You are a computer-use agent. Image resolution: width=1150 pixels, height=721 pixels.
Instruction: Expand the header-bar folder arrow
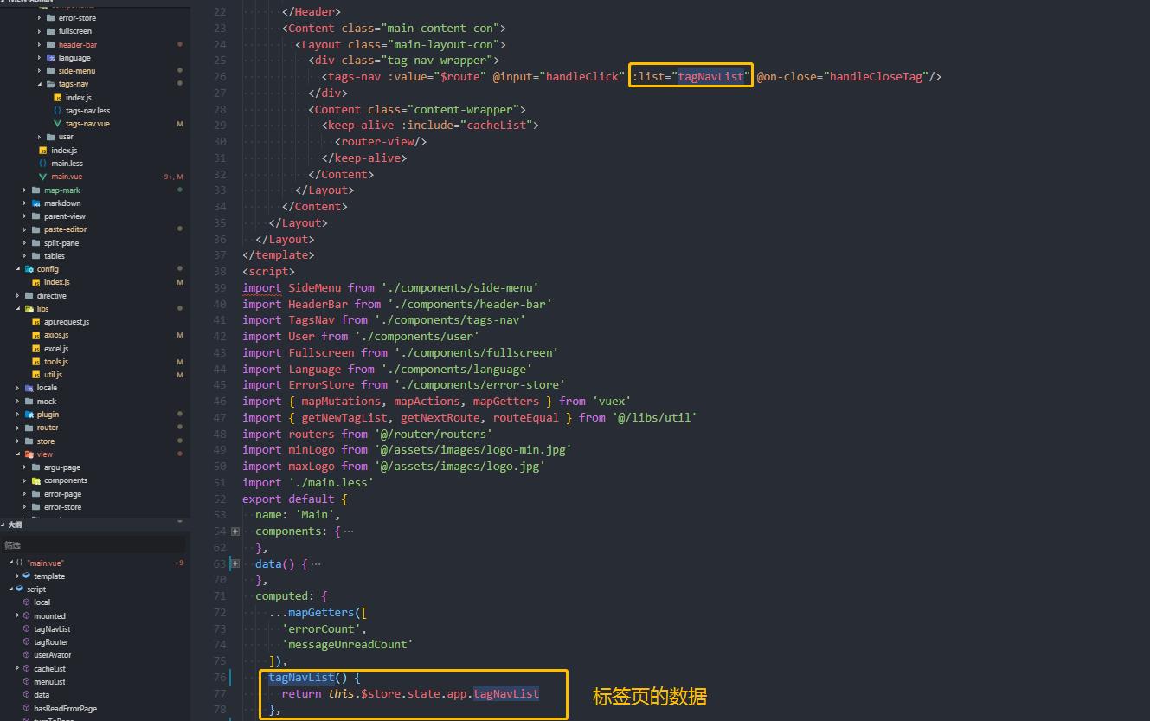click(x=40, y=44)
